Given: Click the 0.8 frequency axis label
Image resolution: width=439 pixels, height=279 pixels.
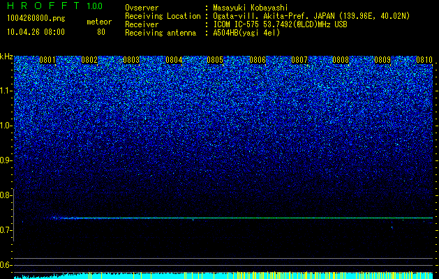Looking at the screenshot, I should (6, 195).
